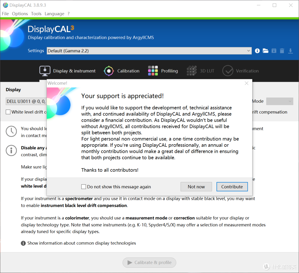The height and width of the screenshot is (273, 299).
Task: Open the Mode dropdown
Action: [x=280, y=101]
